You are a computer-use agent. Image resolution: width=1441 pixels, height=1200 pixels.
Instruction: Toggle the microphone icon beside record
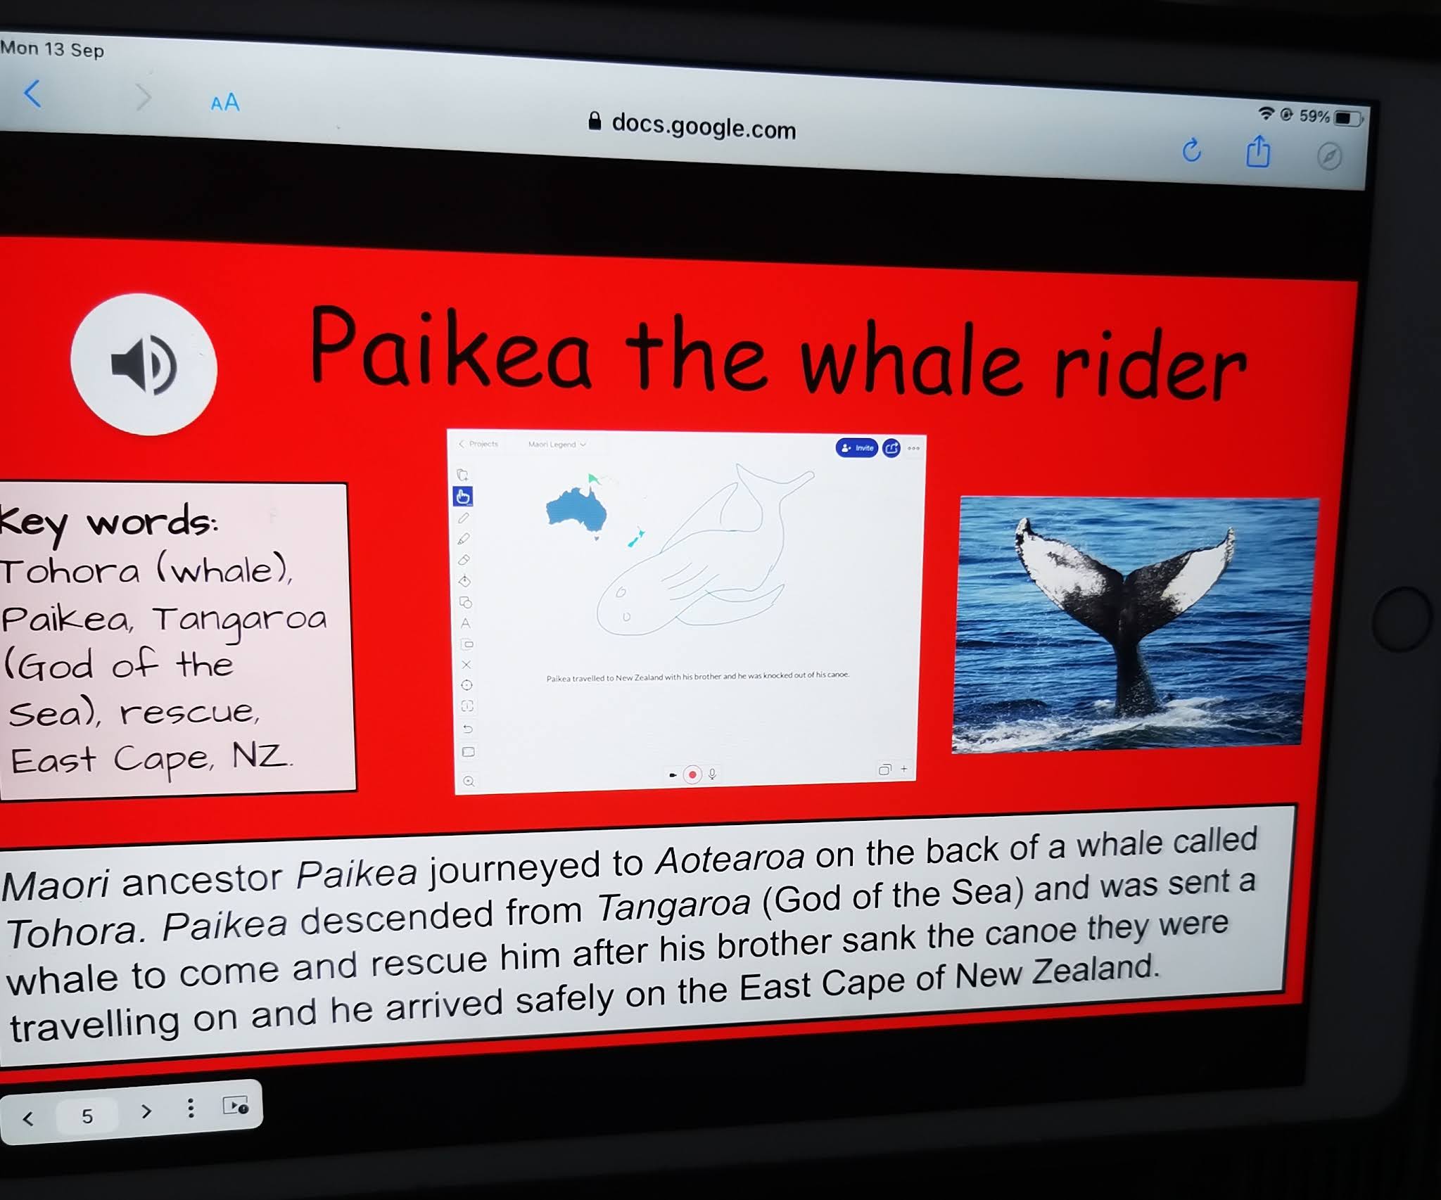(x=712, y=774)
